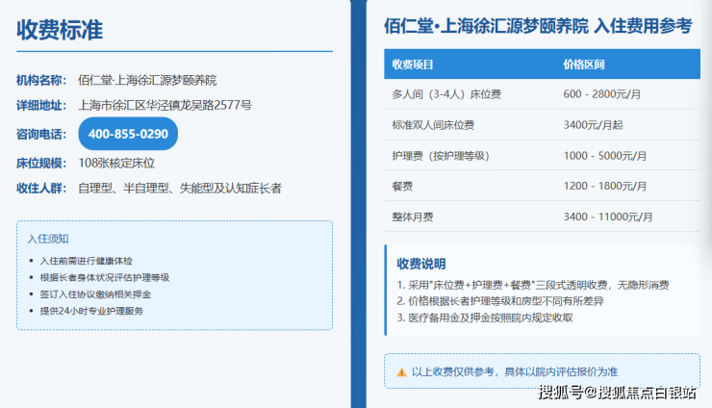Select bullet 入住前需进行健康体检
This screenshot has width=712, height=408.
click(87, 261)
